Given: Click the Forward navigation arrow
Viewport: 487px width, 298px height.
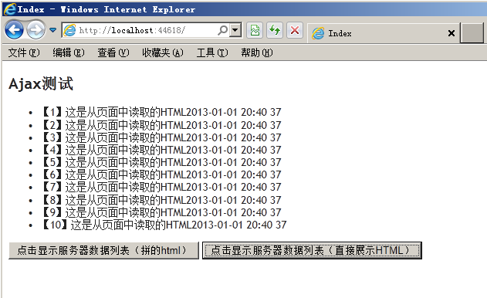Looking at the screenshot, I should point(36,30).
